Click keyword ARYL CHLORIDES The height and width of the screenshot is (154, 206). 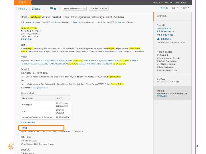pos(104,64)
